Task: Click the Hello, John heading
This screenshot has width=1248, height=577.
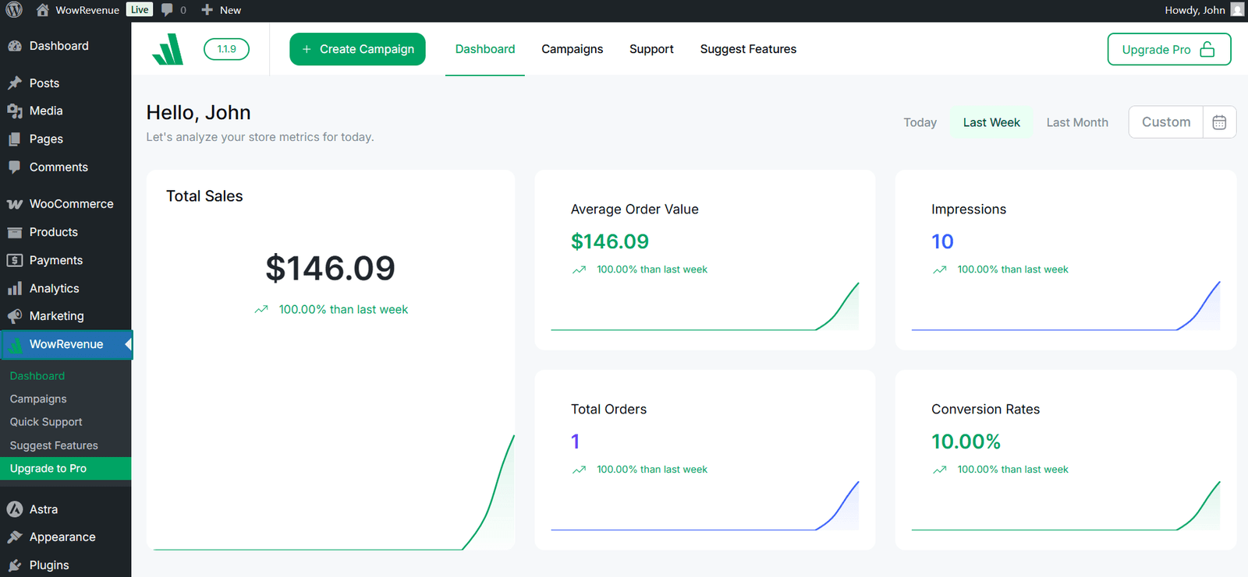Action: click(x=198, y=113)
